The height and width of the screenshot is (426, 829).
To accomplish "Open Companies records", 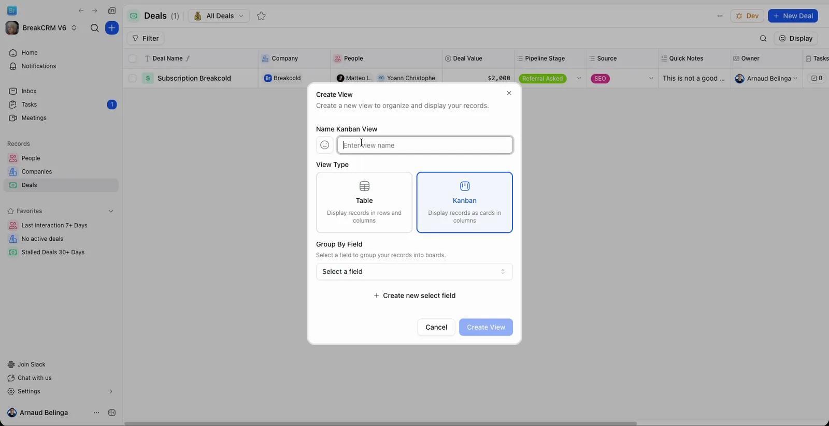I will (61, 172).
